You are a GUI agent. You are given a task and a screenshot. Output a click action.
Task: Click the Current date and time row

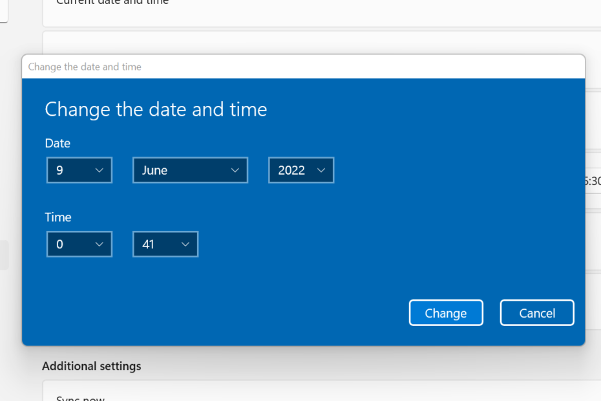(322, 13)
